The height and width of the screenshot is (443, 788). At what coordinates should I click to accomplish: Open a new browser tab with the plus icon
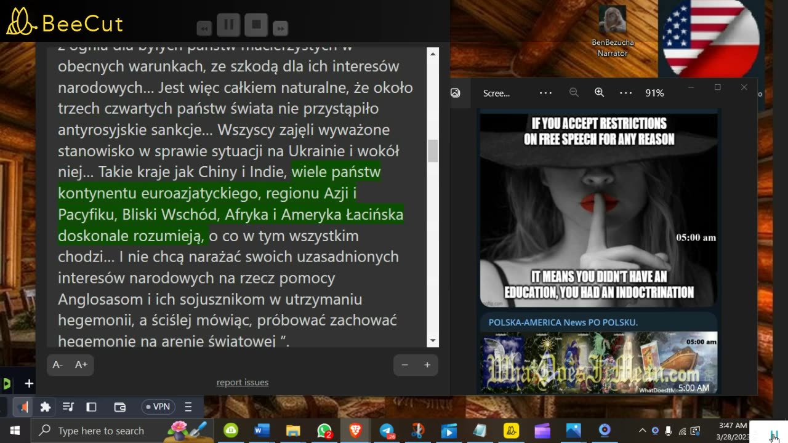[29, 384]
